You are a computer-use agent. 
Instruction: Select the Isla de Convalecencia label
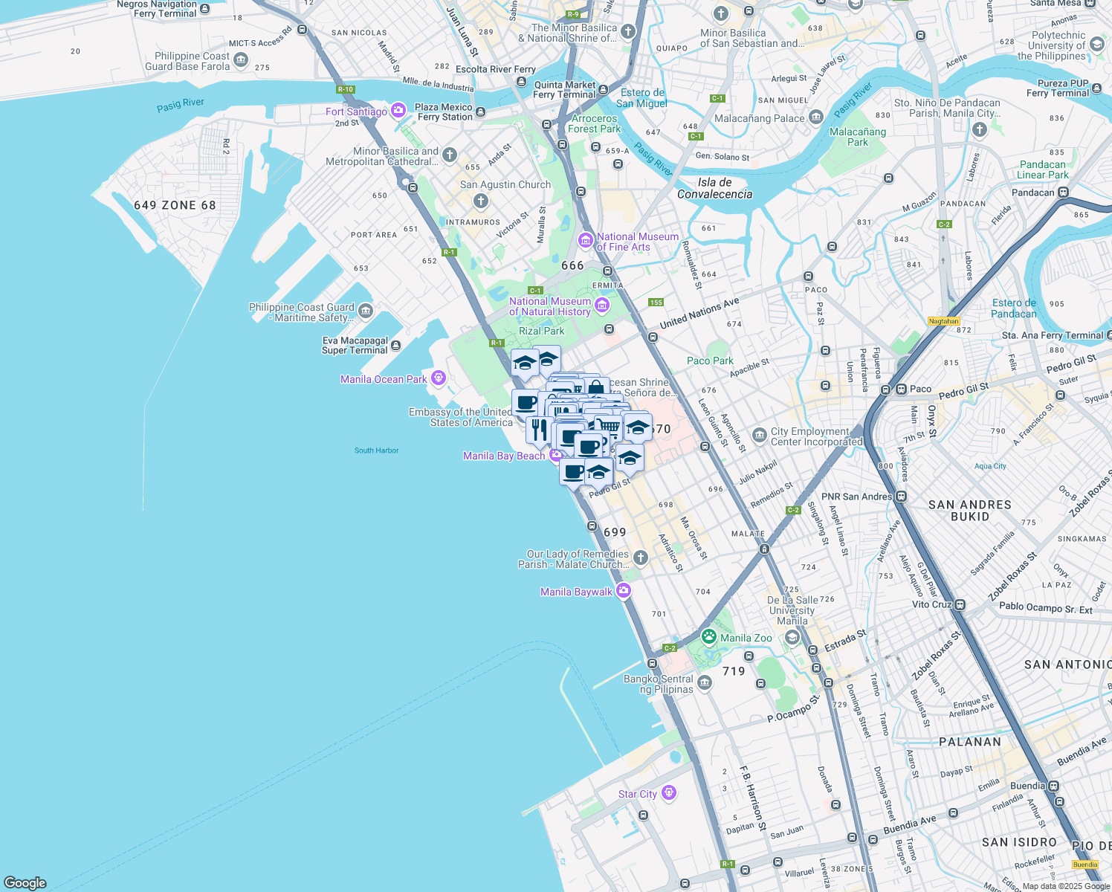click(x=715, y=188)
